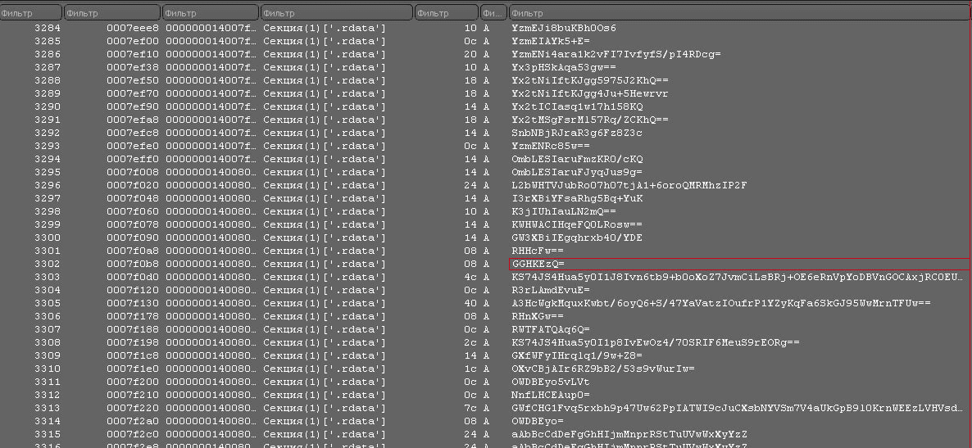Select the string starting with L2bWHTVJubRo07h07tjA1
Viewport: 972px width, 448px height.
click(629, 185)
